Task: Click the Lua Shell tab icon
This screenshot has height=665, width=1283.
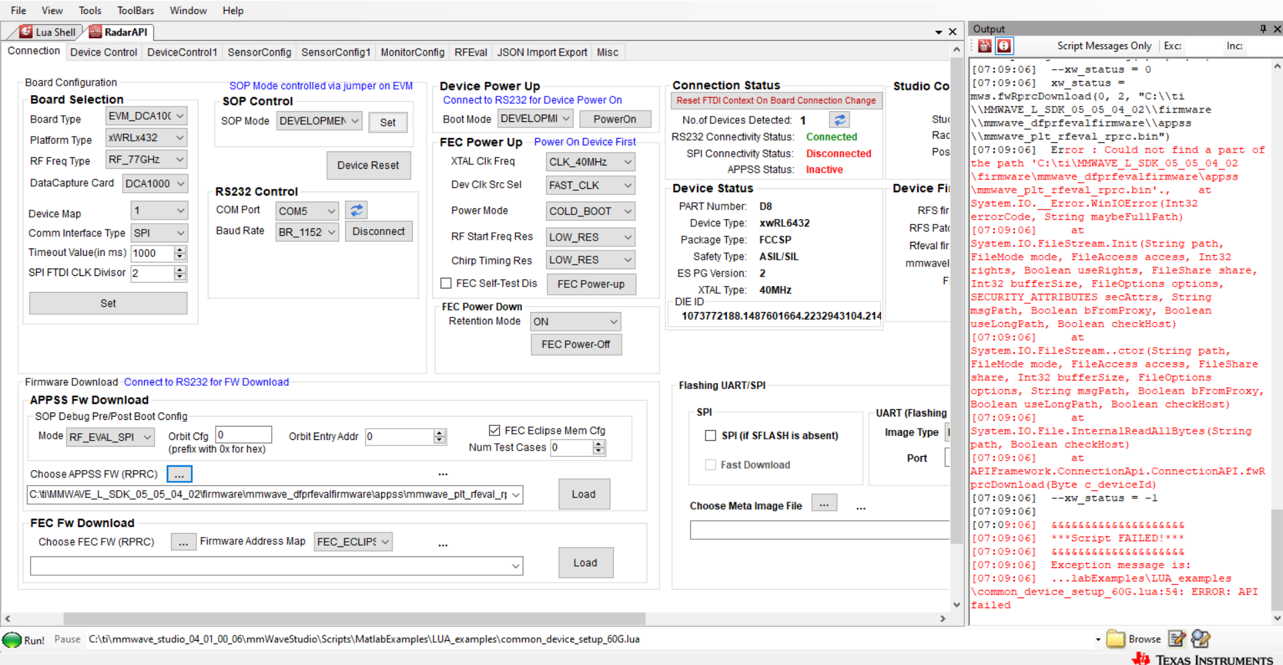Action: click(x=26, y=31)
